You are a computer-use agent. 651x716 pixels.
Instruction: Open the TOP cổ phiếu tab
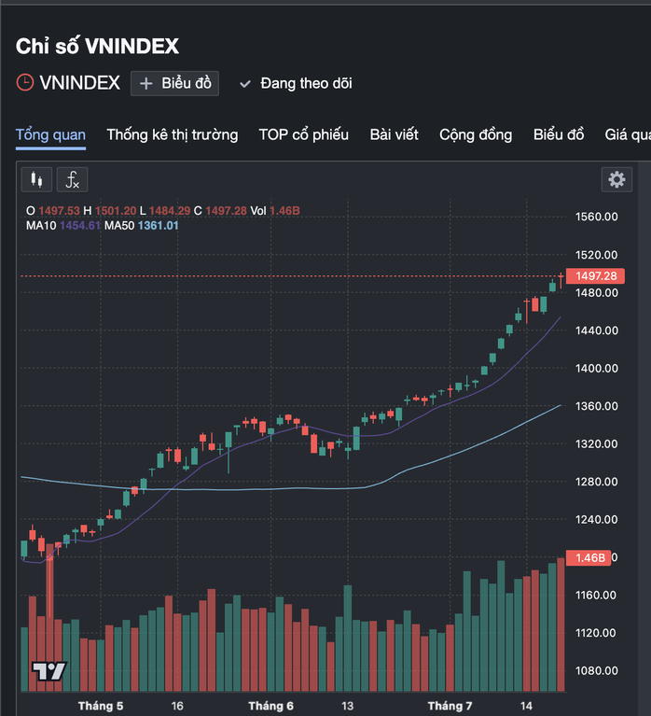coord(303,134)
